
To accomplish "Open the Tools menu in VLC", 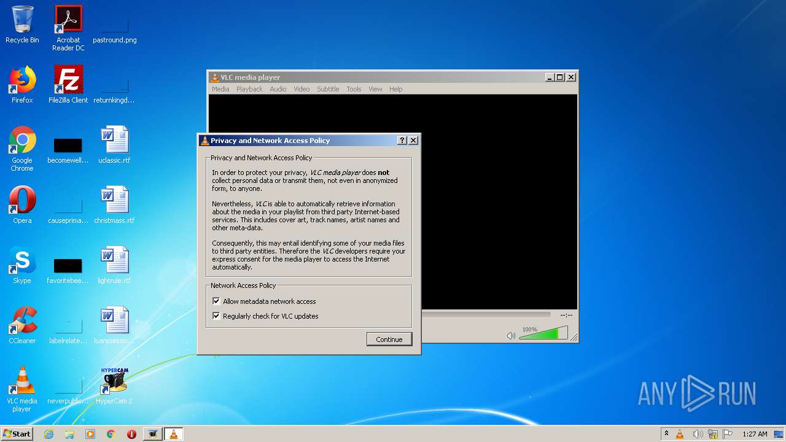I will click(354, 89).
